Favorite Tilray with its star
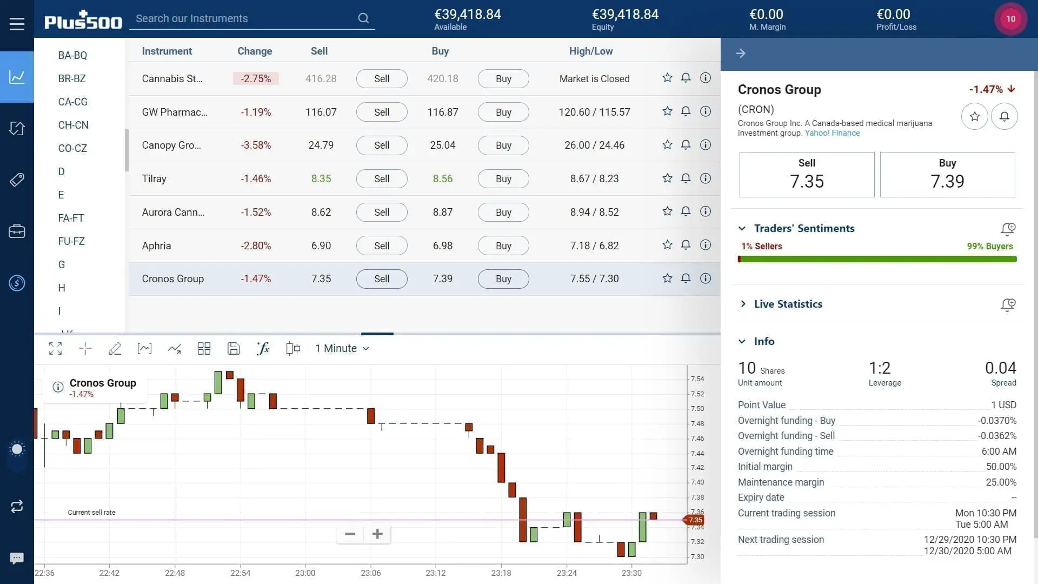The image size is (1038, 584). click(x=667, y=178)
